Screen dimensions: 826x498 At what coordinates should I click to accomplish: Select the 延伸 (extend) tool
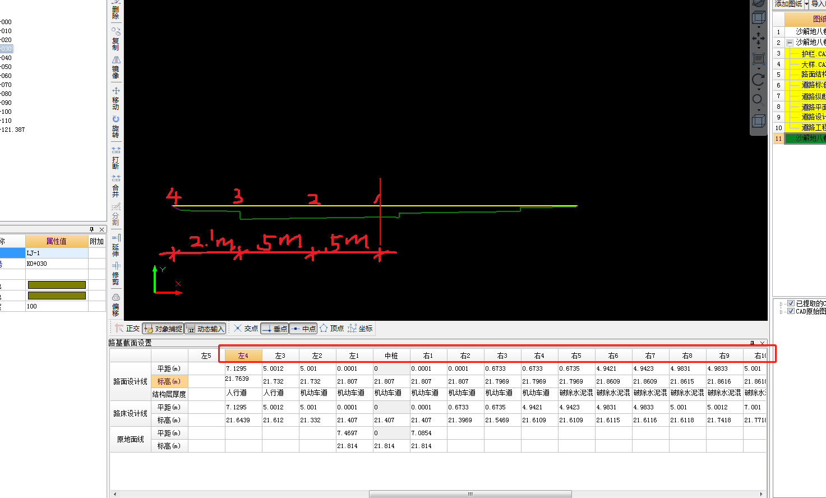(116, 246)
